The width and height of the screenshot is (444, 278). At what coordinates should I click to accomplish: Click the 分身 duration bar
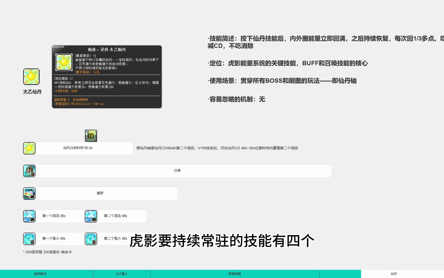[183, 171]
